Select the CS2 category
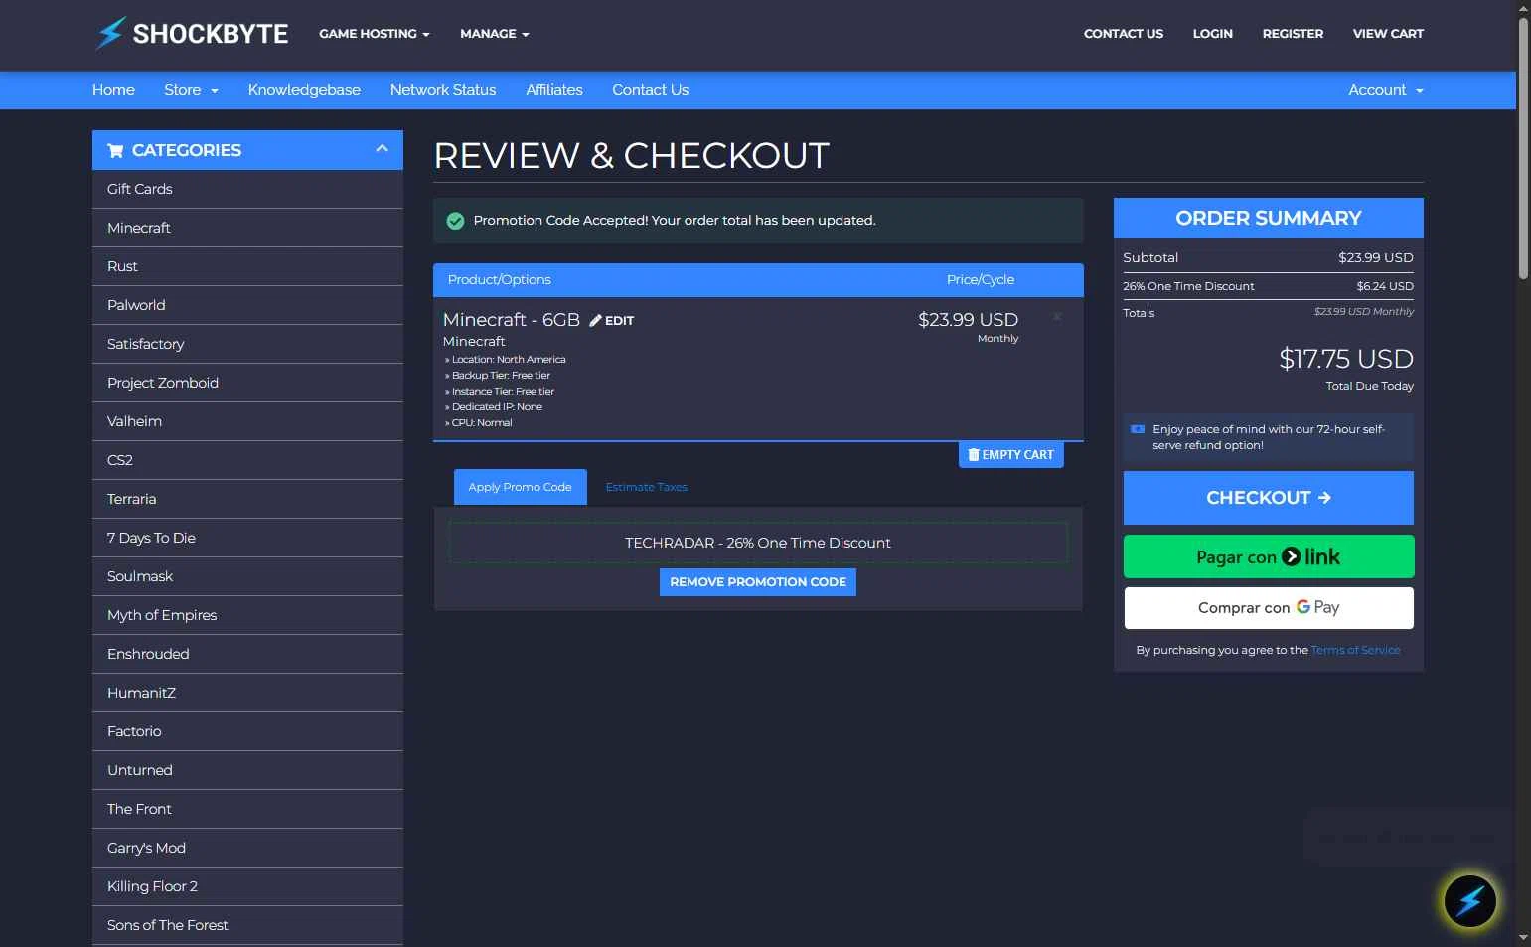The image size is (1531, 947). (247, 460)
